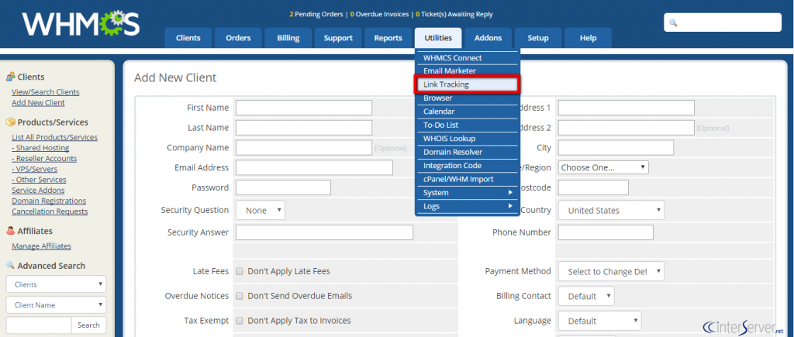794x337 pixels.
Task: Click the Advanced Search magnifier icon
Action: 10,265
